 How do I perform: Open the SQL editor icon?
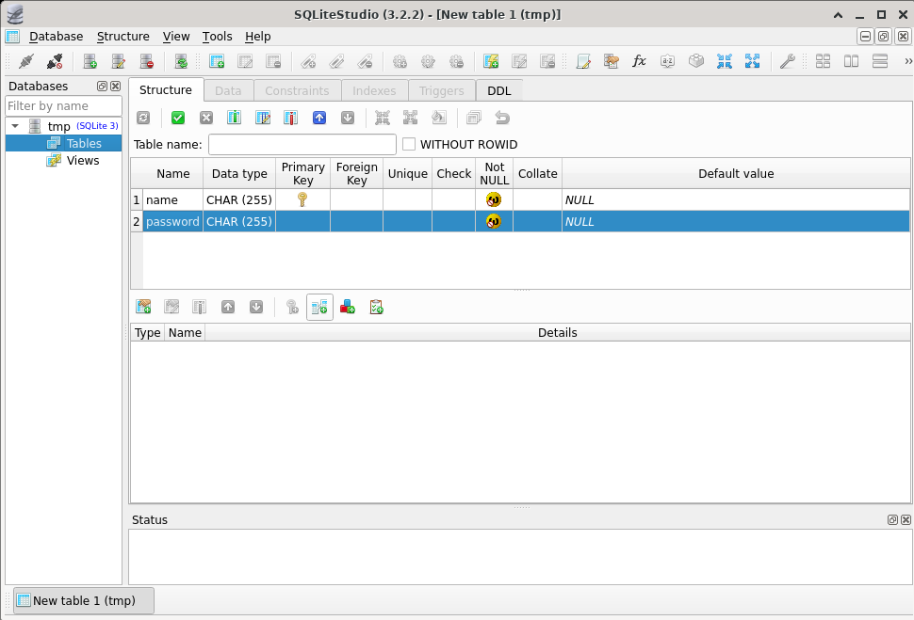(583, 61)
